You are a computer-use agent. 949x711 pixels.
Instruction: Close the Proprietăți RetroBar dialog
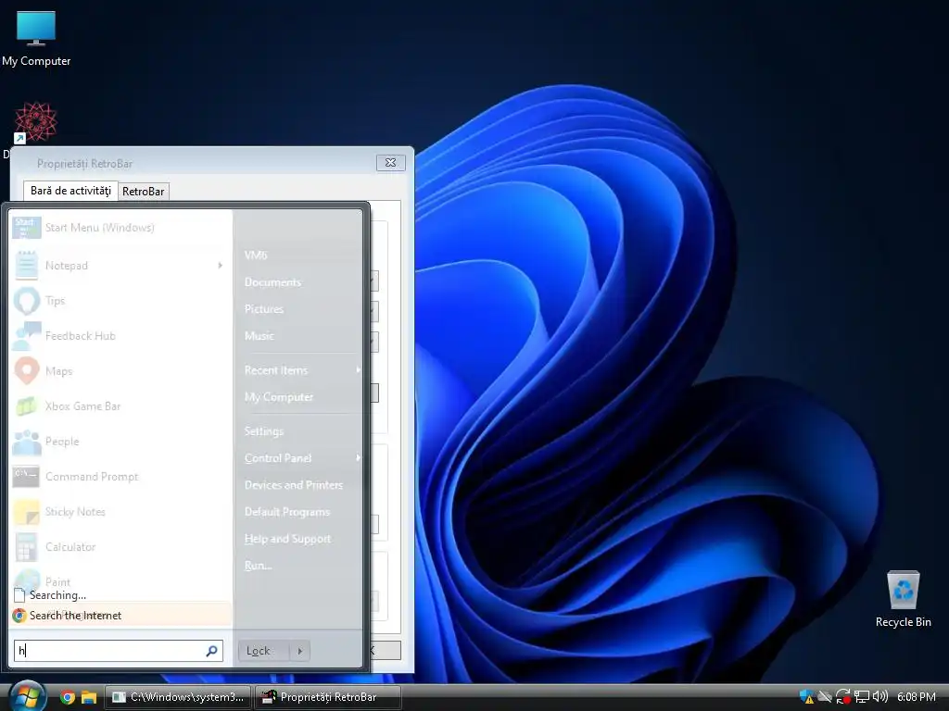point(391,163)
